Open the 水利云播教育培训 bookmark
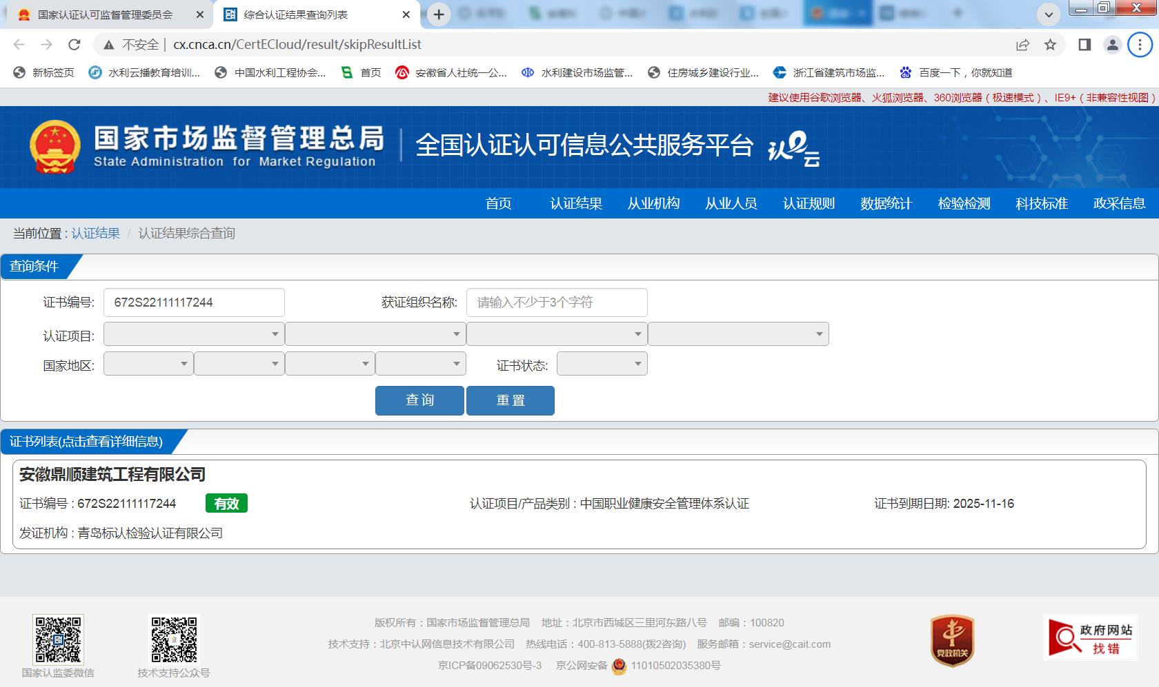 click(144, 72)
